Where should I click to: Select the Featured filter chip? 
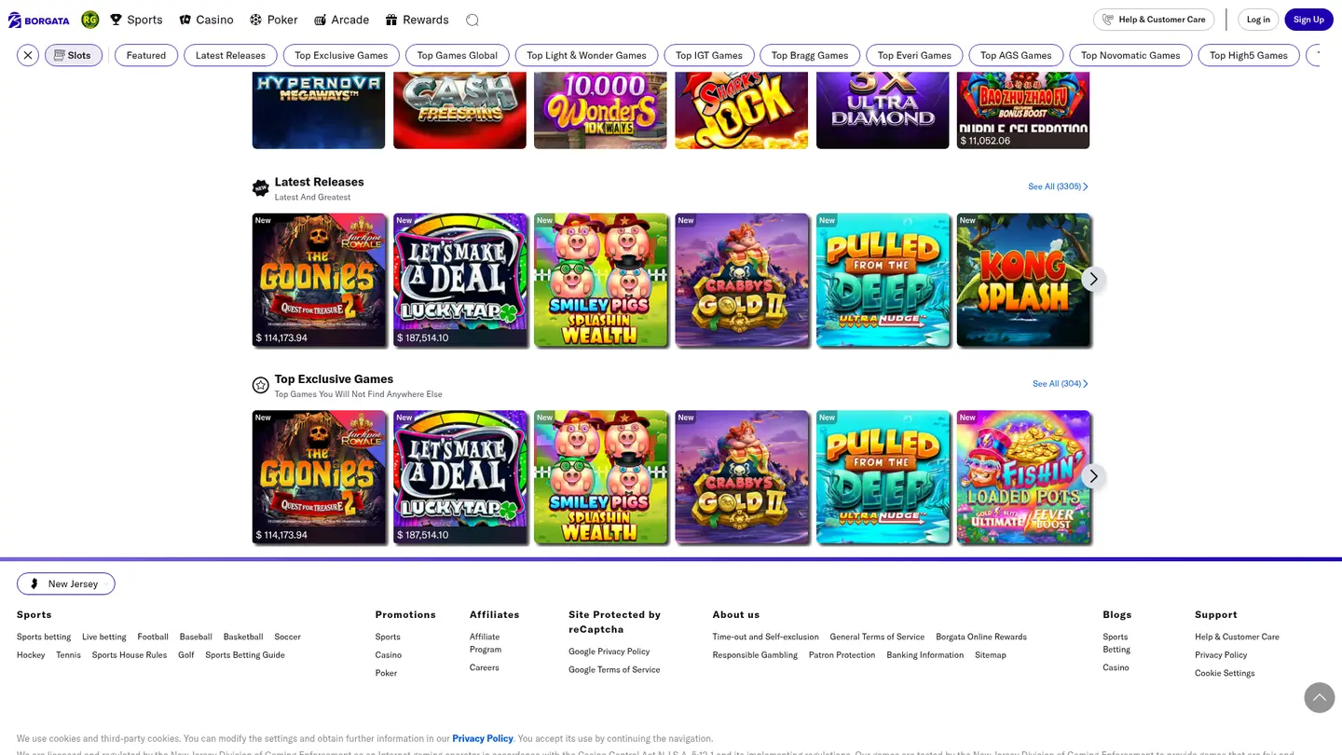point(146,55)
